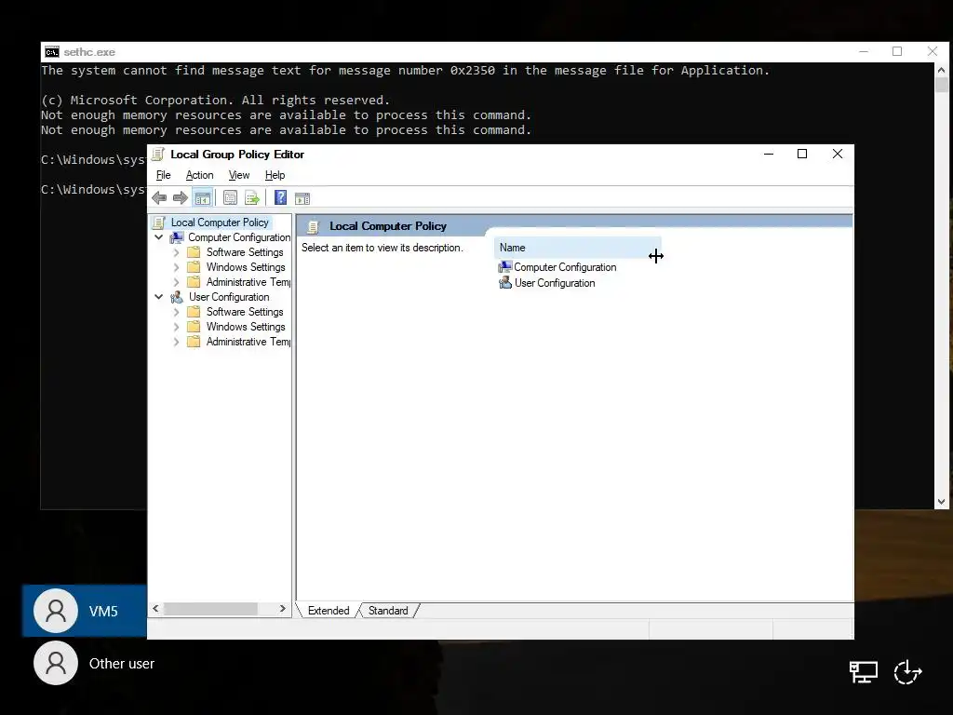Select the User Configuration node in the tree

[x=229, y=297]
